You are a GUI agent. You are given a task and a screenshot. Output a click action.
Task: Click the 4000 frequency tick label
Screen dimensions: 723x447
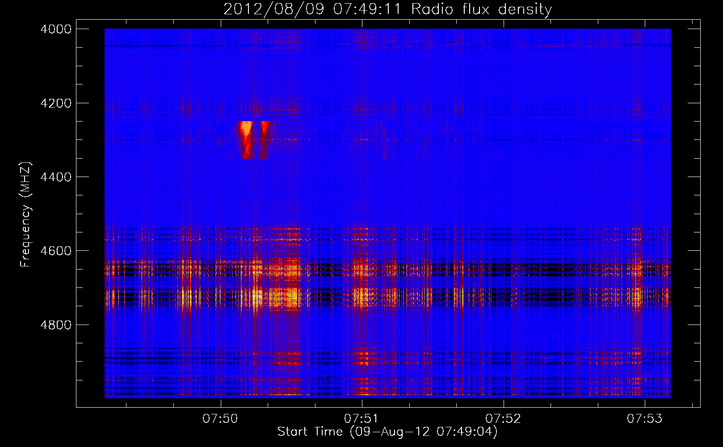[56, 29]
